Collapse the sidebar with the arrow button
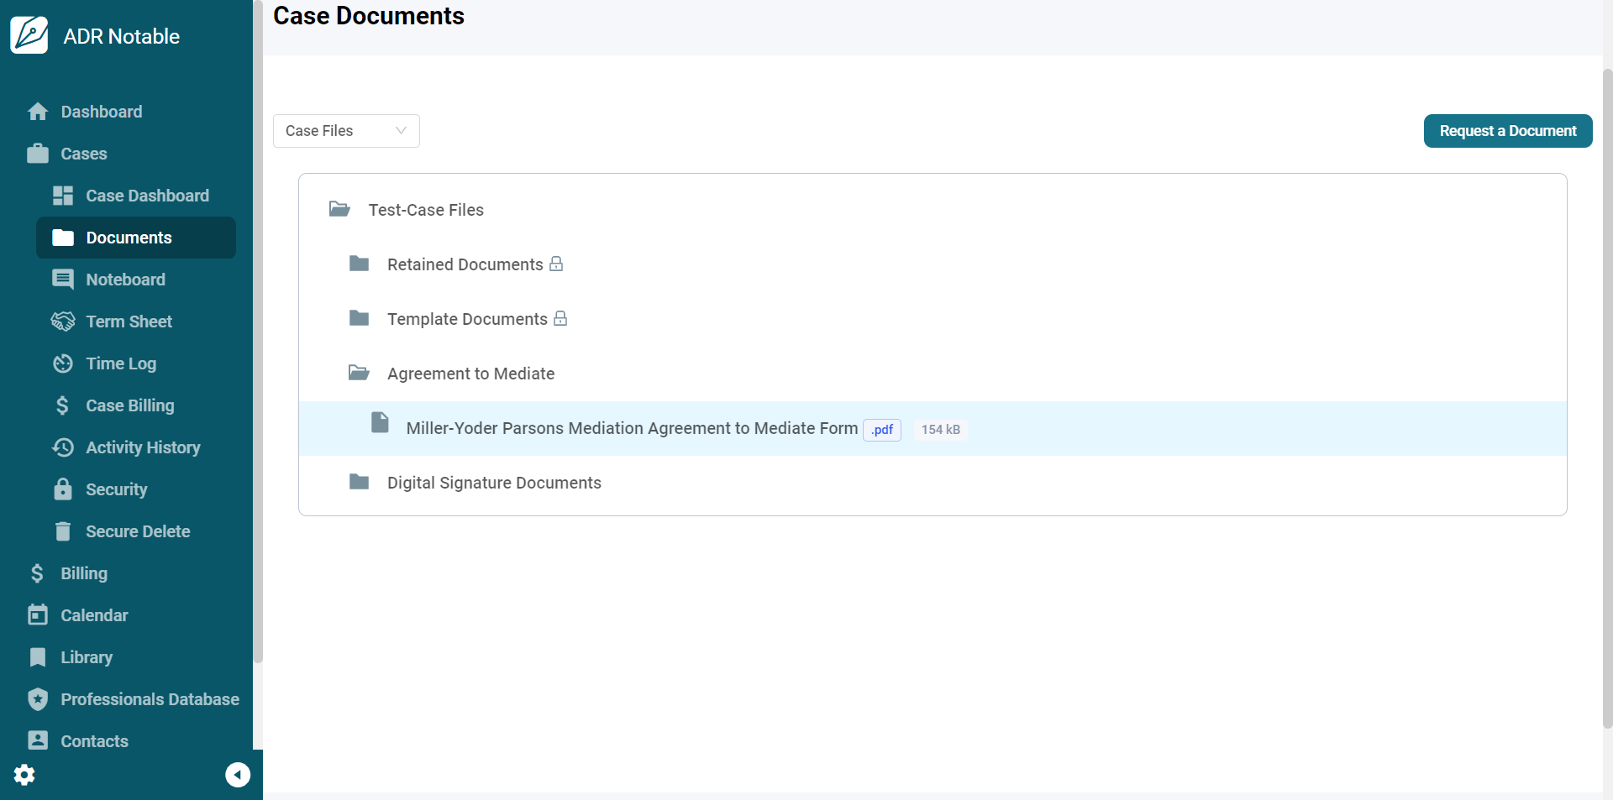 (238, 774)
